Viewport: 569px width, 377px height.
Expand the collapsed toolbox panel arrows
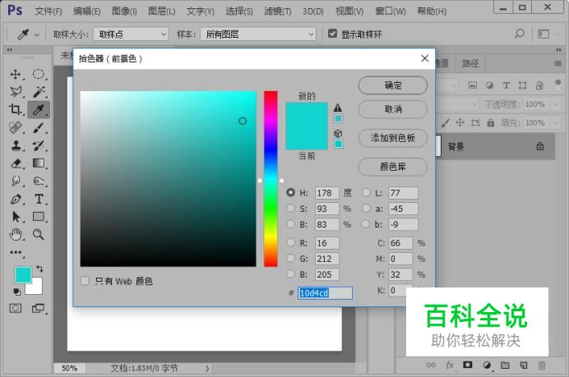(9, 49)
